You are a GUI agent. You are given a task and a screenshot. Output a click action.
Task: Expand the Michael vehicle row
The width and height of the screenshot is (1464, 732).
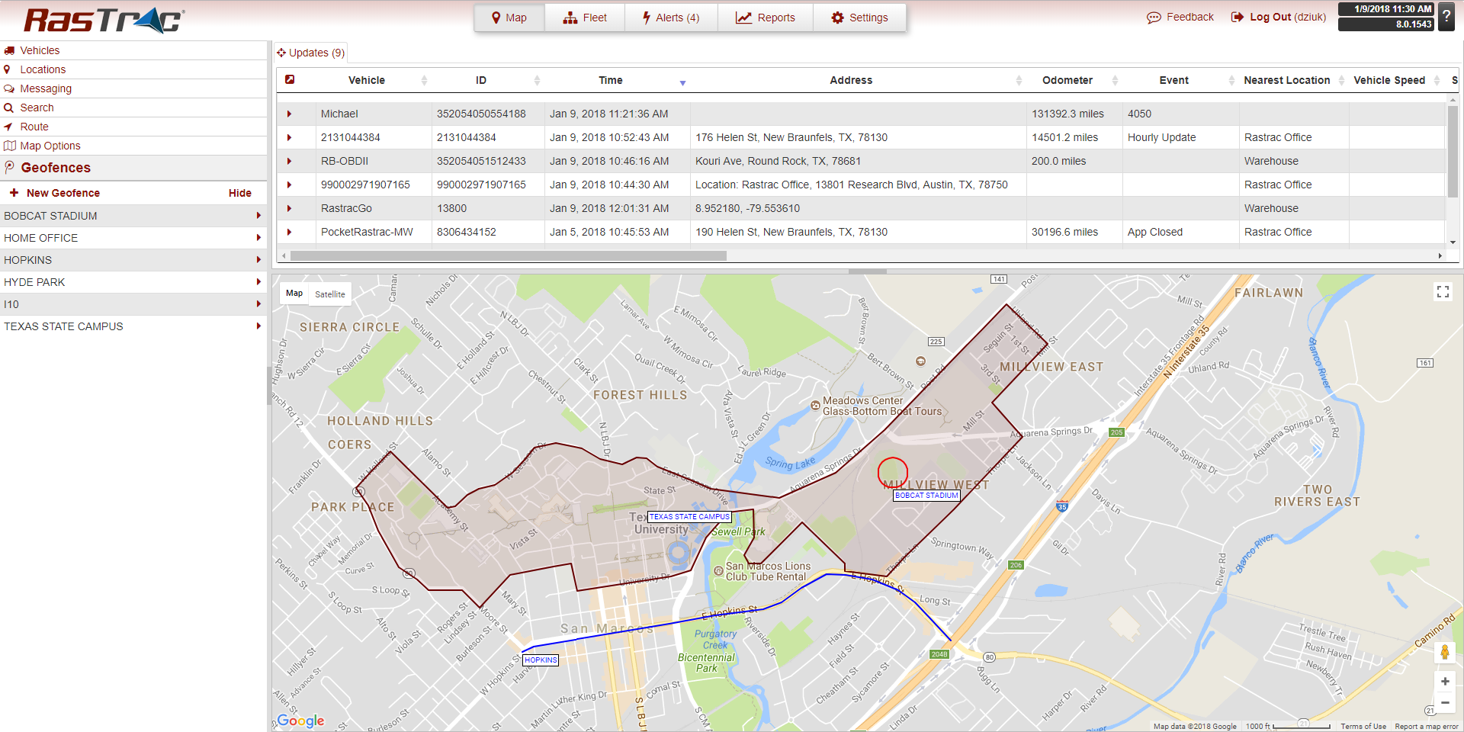290,114
